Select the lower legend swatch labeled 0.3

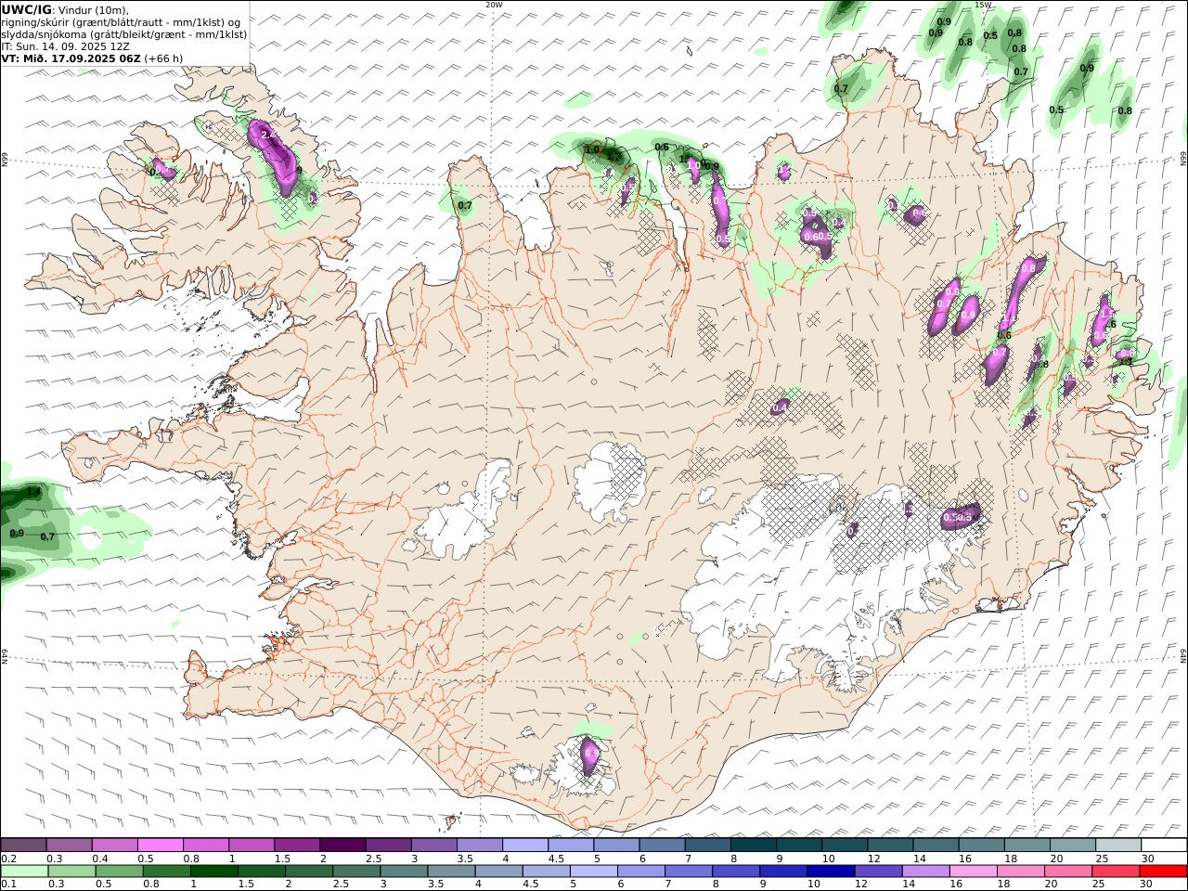[x=72, y=872]
